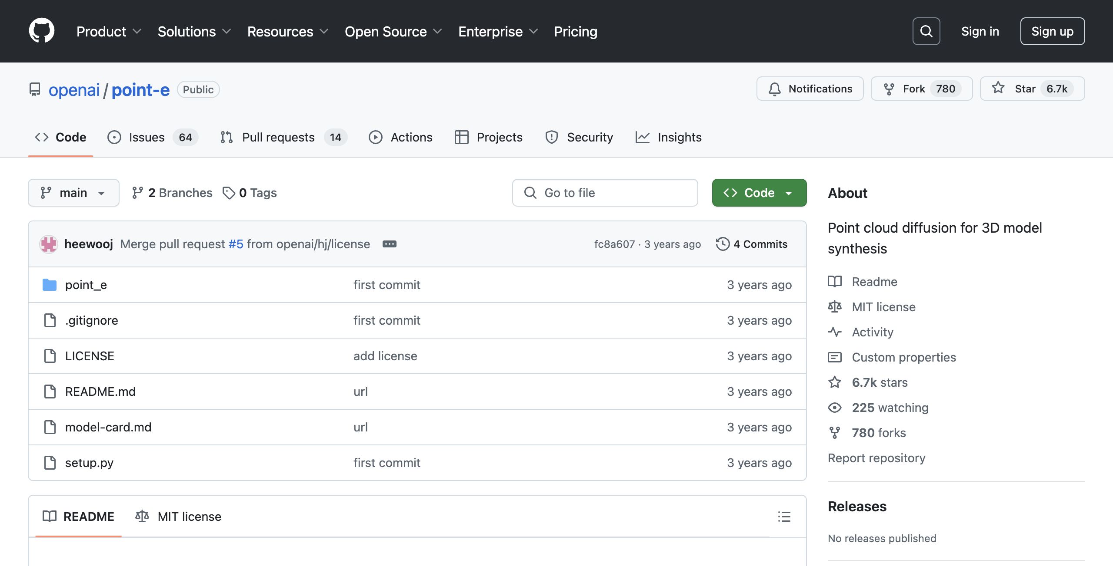View commit history clock icon
Image resolution: width=1113 pixels, height=566 pixels.
[x=723, y=244]
